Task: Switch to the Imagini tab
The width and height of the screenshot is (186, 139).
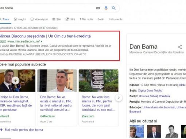Action: [x=20, y=19]
